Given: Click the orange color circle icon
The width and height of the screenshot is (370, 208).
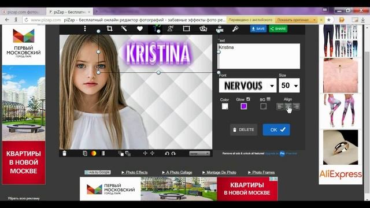Looking at the screenshot, I should coord(94,153).
